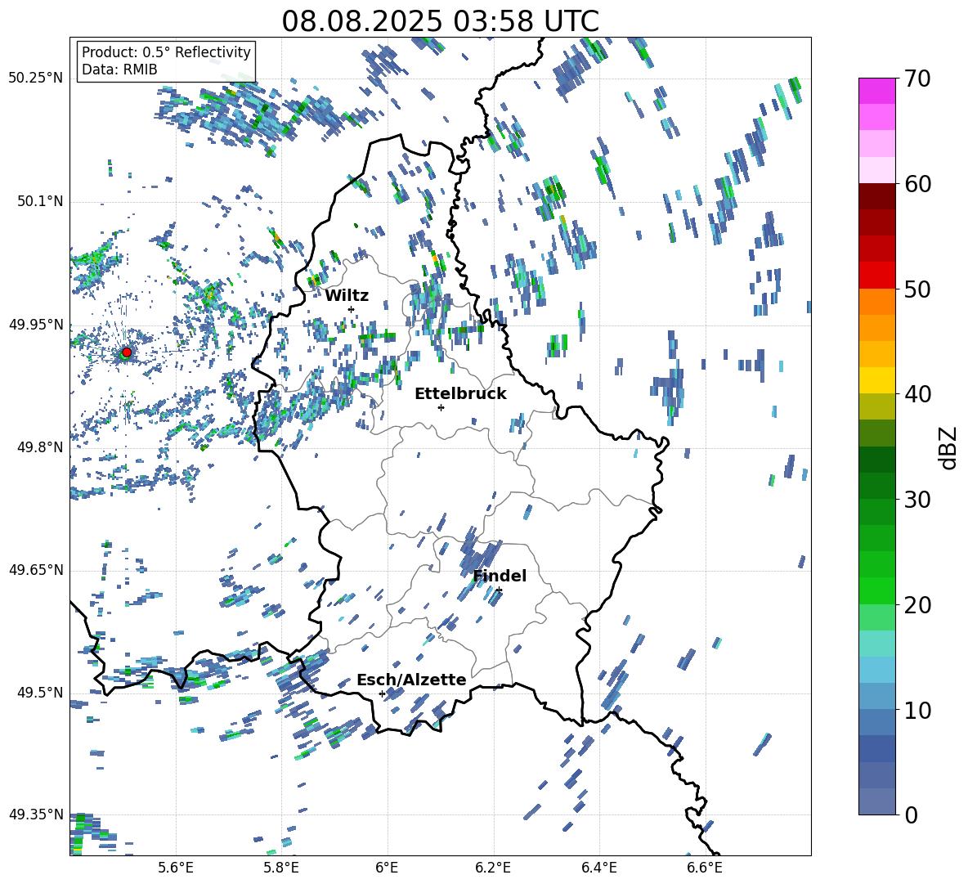
Task: Click the 50.1°N latitude label
Action: [40, 201]
